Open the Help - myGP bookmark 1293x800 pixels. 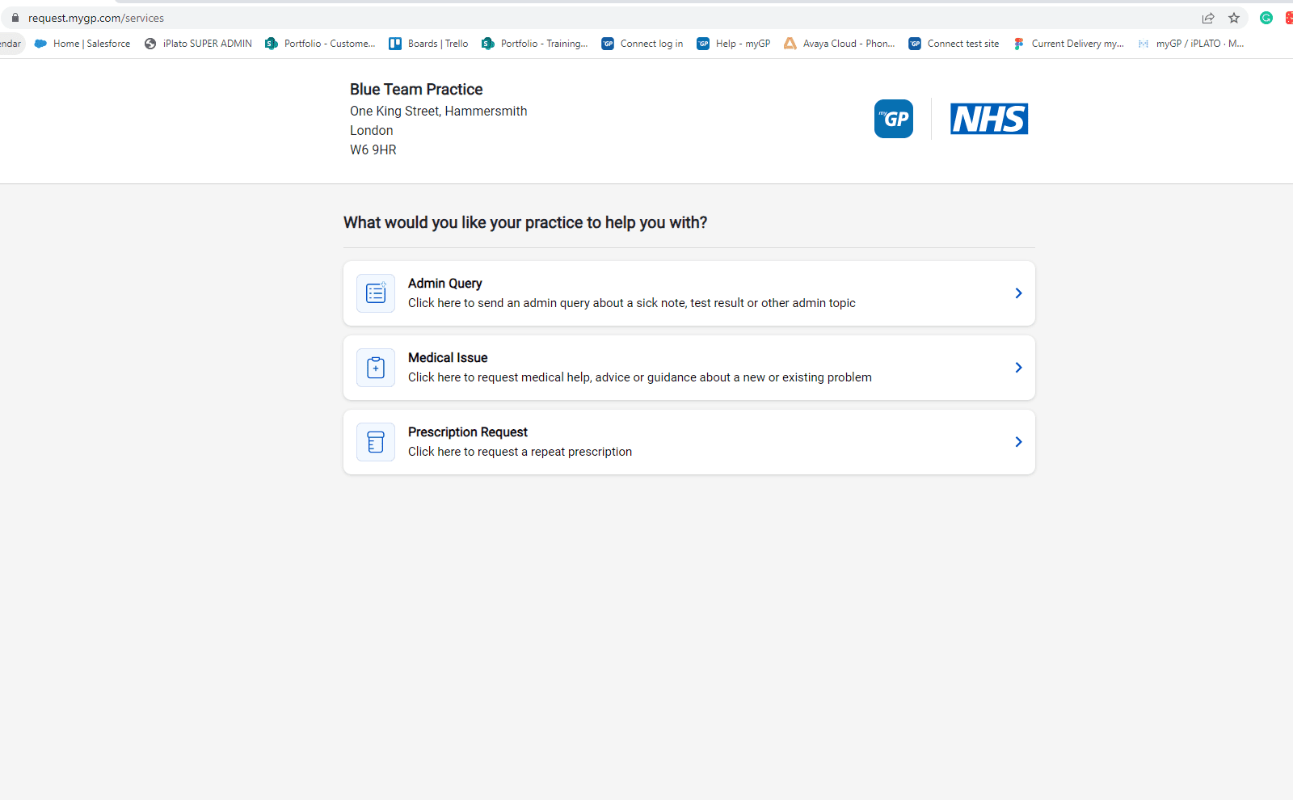click(734, 44)
